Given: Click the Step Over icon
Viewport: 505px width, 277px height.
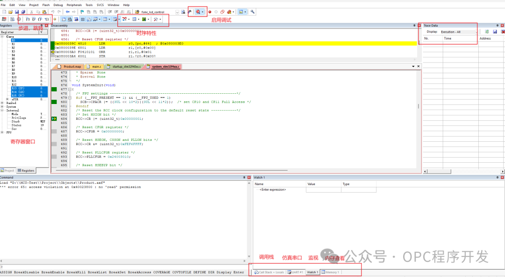Looking at the screenshot, I should [34, 19].
